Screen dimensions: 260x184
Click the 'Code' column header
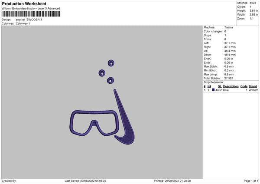click(x=244, y=86)
